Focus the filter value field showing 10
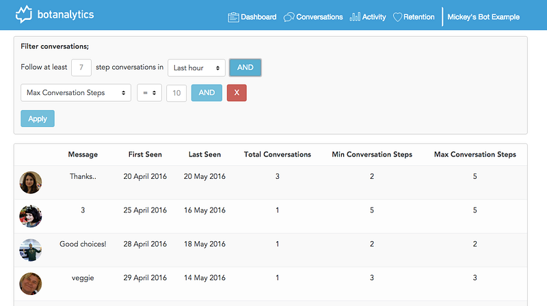Viewport: 547px width, 306px height. tap(176, 93)
